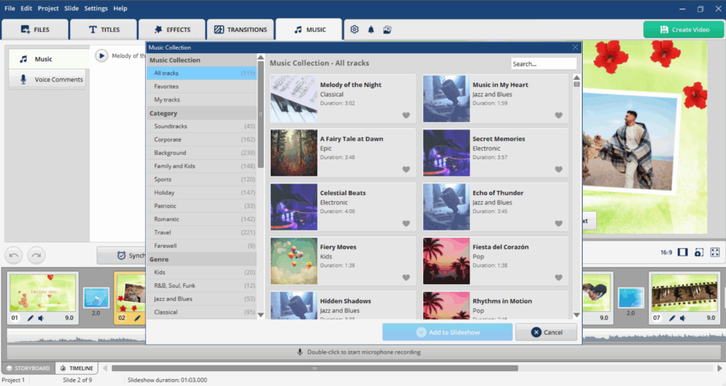Toggle sound on slide 07
This screenshot has width=726, height=386.
(x=683, y=318)
